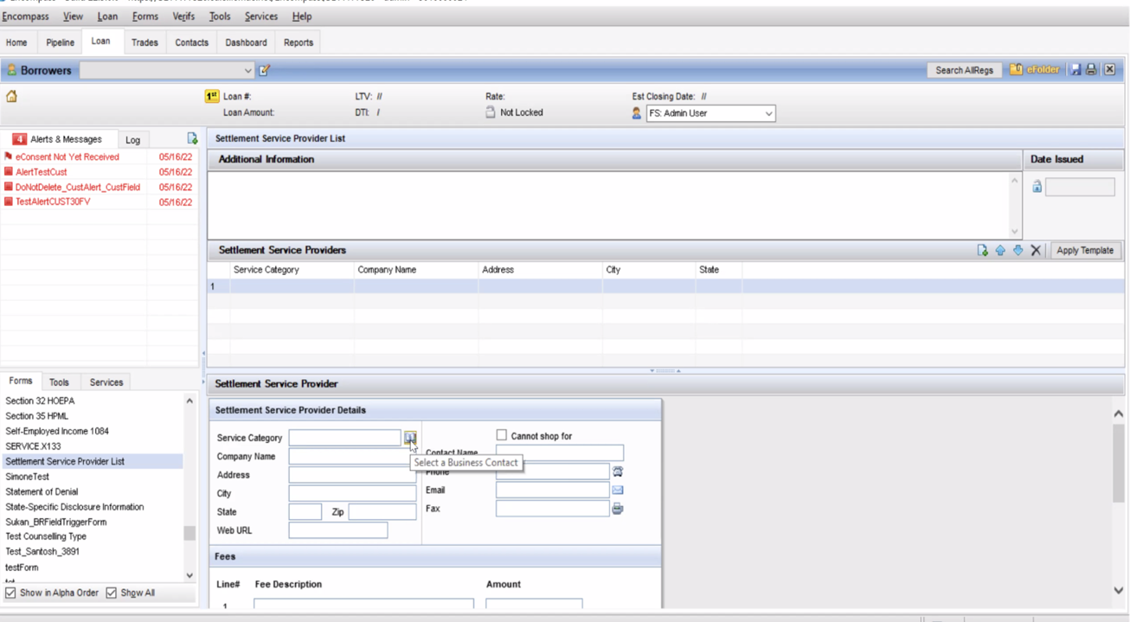Click the lock icon beside Date Issued field
Screen dimensions: 1130x622
(x=1037, y=187)
